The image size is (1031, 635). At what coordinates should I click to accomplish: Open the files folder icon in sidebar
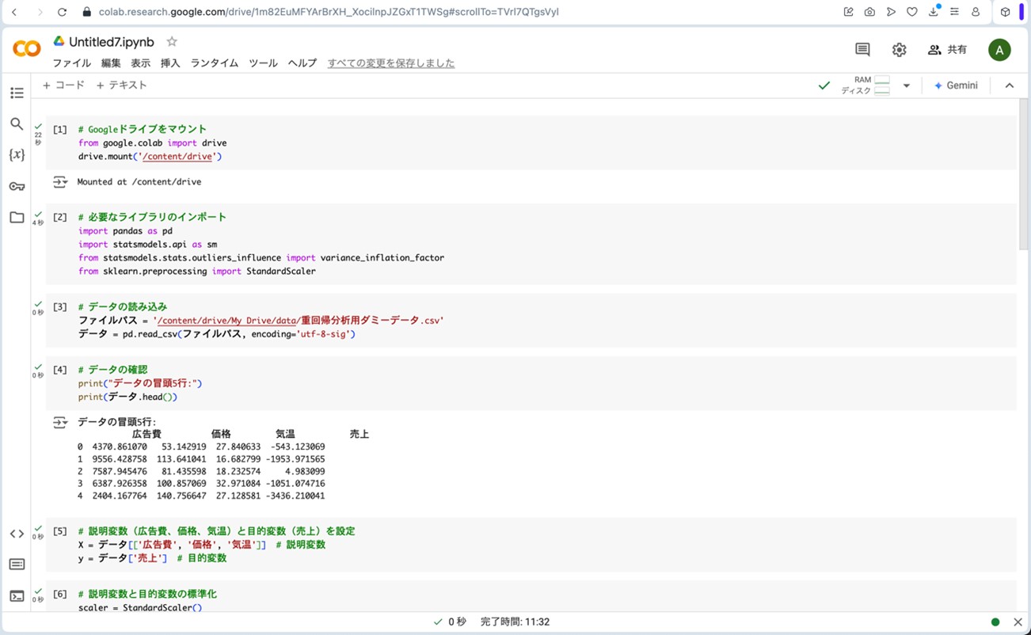pos(17,217)
